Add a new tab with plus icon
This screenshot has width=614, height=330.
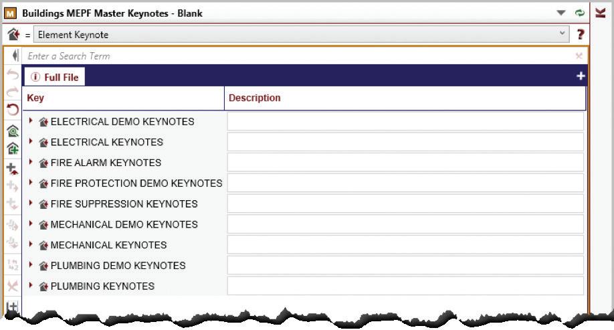(581, 76)
